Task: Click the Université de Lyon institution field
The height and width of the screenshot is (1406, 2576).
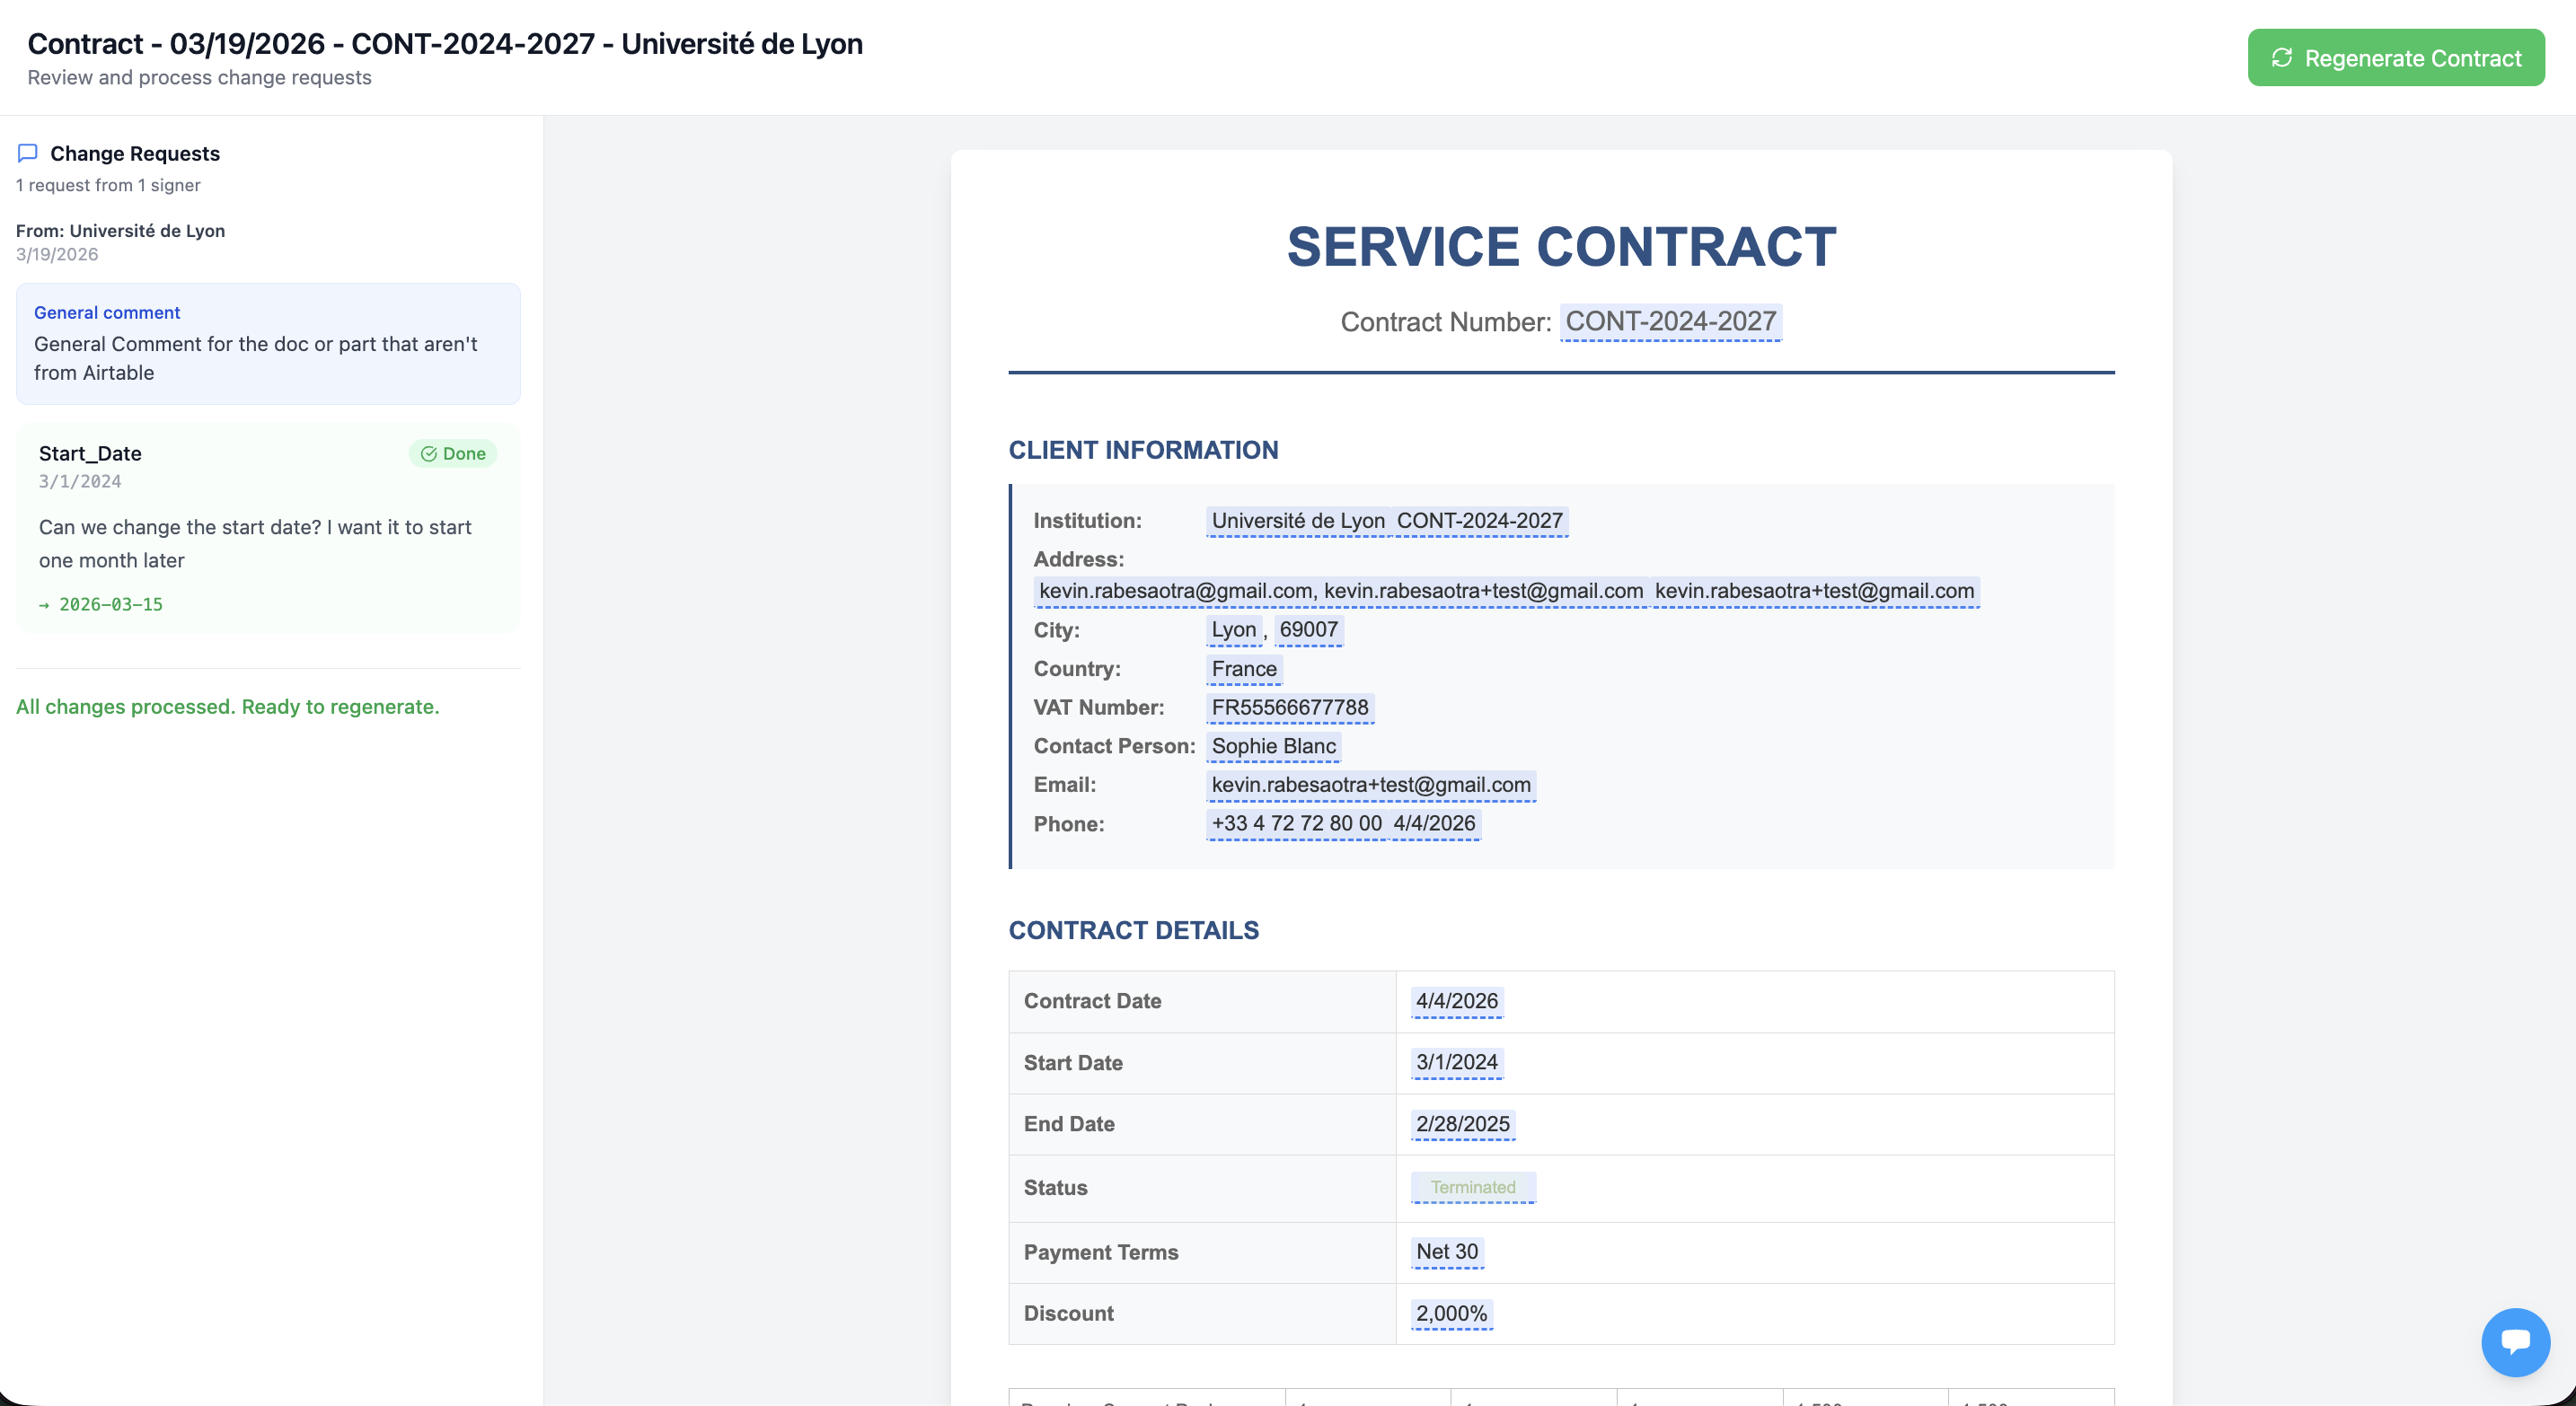Action: point(1297,521)
